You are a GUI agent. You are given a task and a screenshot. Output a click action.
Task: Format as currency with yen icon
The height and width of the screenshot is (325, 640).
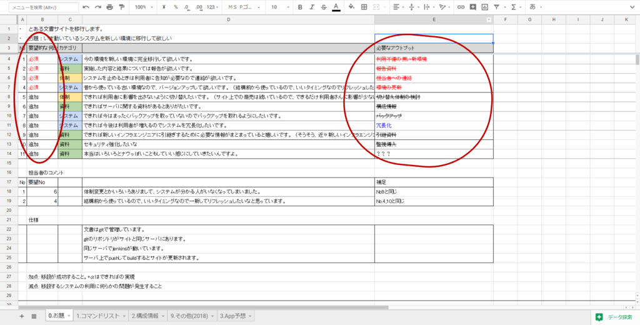163,7
